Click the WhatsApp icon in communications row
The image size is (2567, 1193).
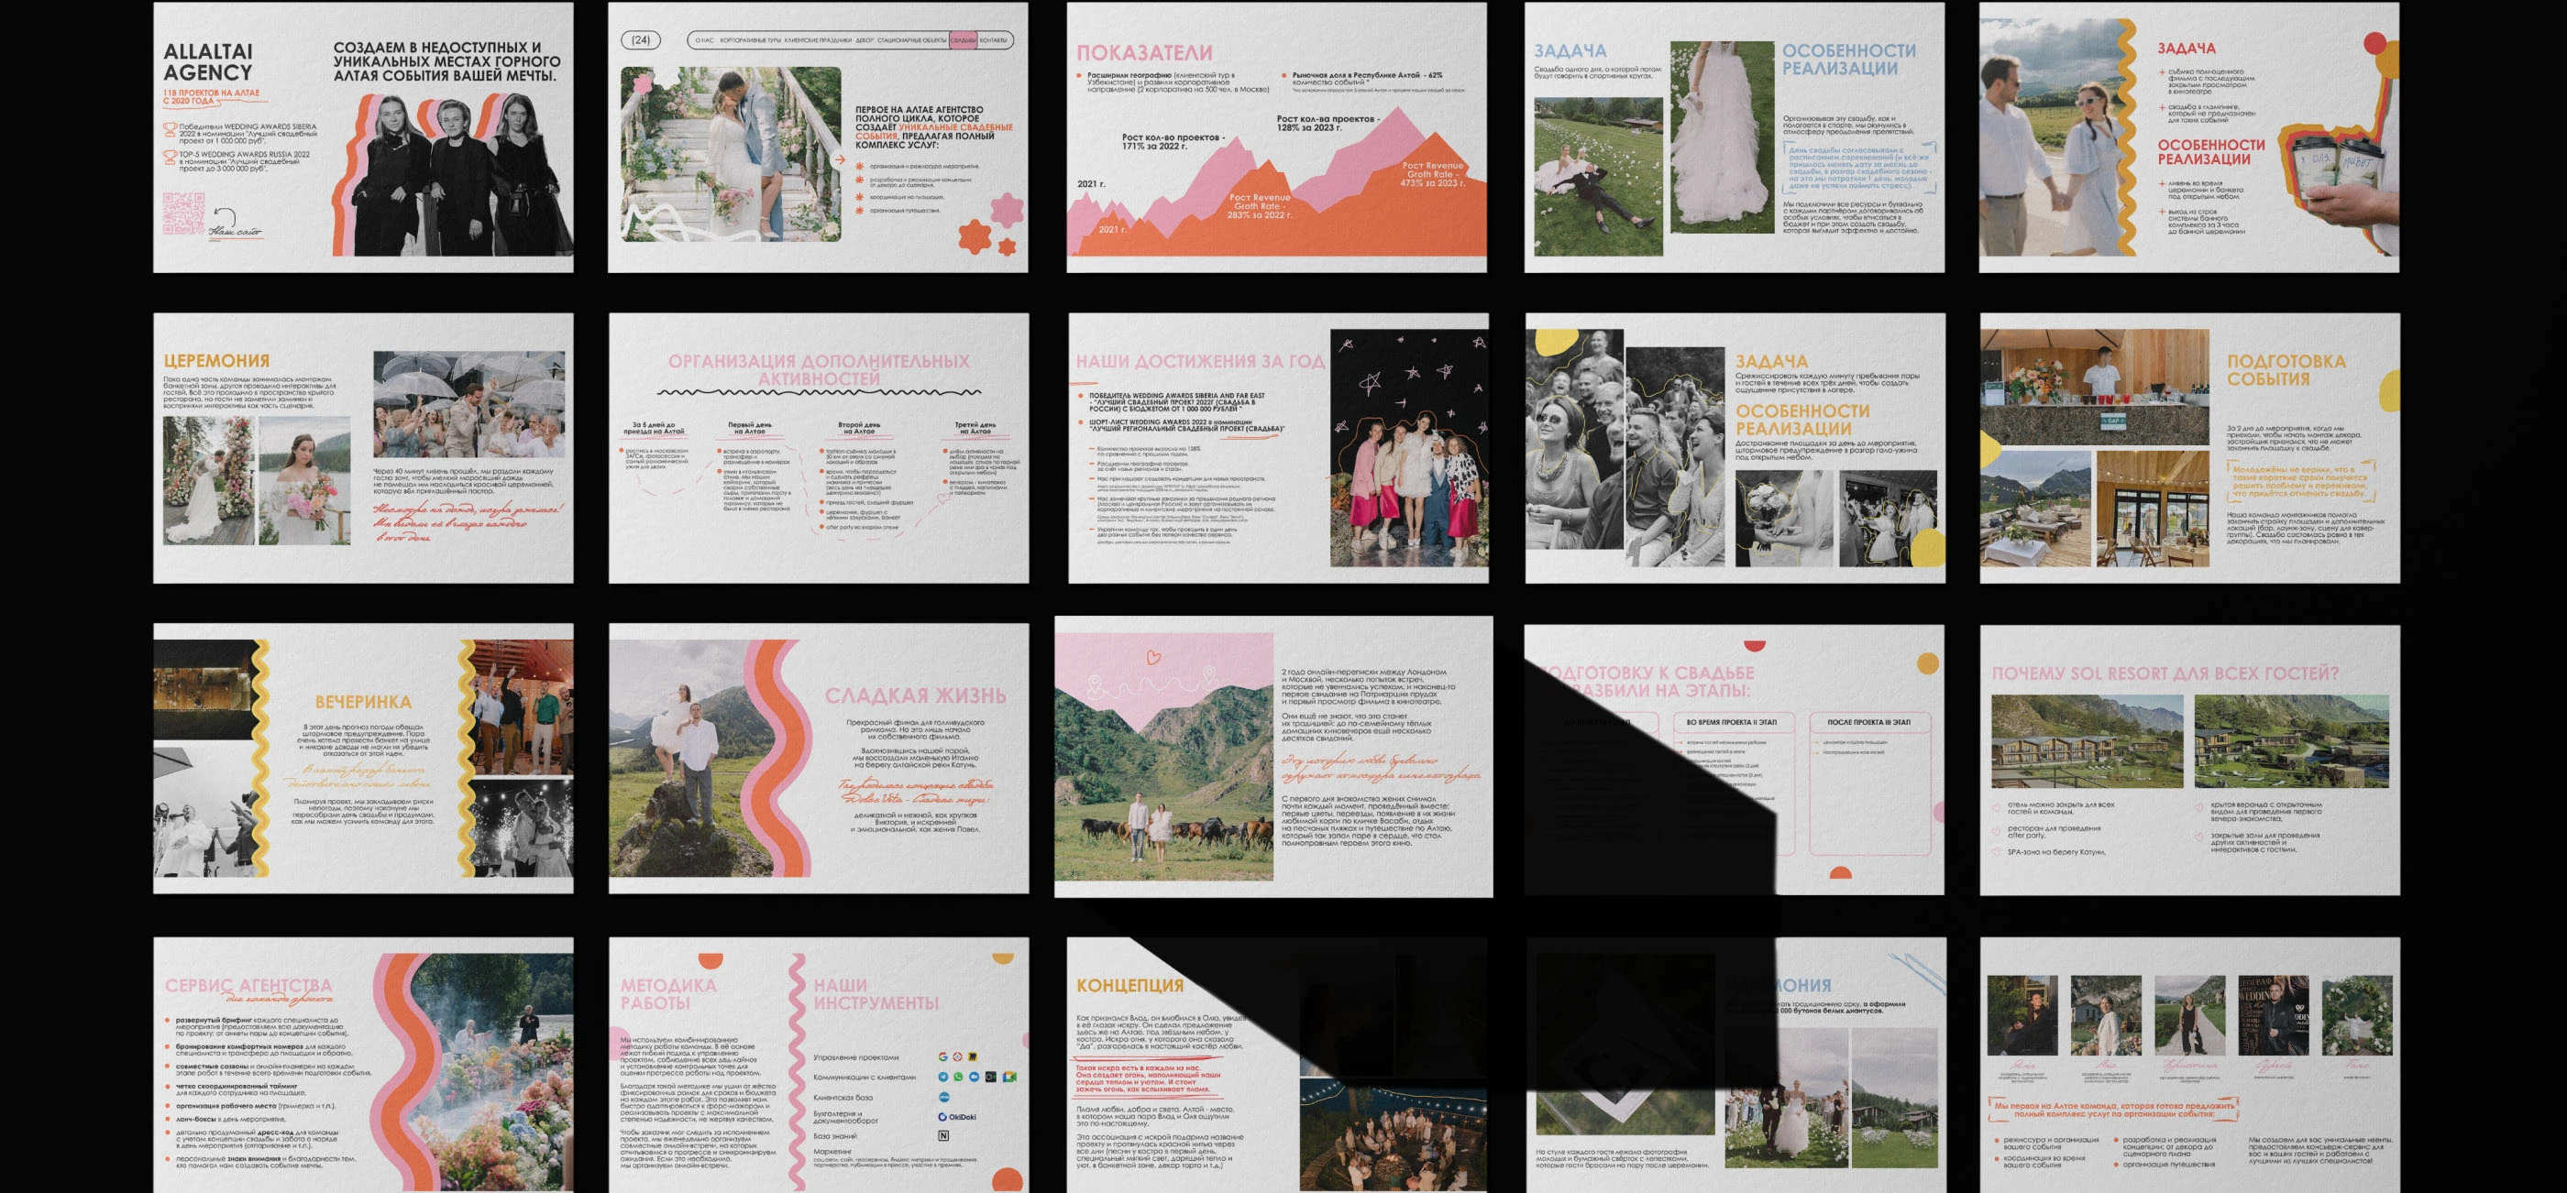point(959,1077)
